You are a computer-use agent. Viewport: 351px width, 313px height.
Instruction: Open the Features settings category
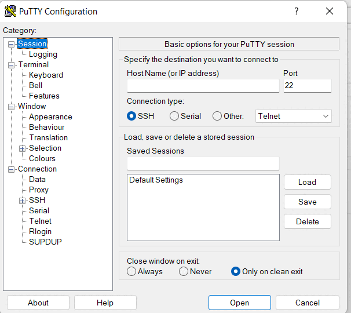(44, 96)
